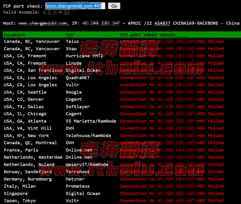This screenshot has height=204, width=241.
Task: Select the QuadraNET ISP cell
Action: pyautogui.click(x=78, y=78)
